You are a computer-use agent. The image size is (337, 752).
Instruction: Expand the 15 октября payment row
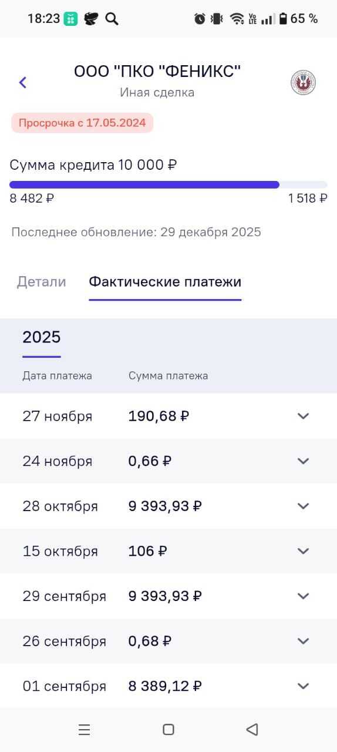pyautogui.click(x=168, y=551)
